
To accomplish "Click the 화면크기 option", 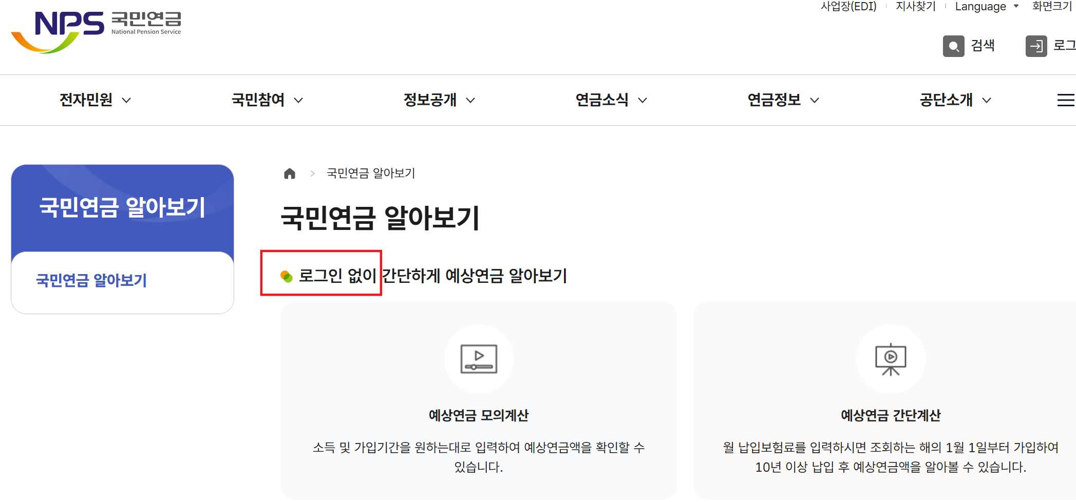I will [x=1052, y=6].
